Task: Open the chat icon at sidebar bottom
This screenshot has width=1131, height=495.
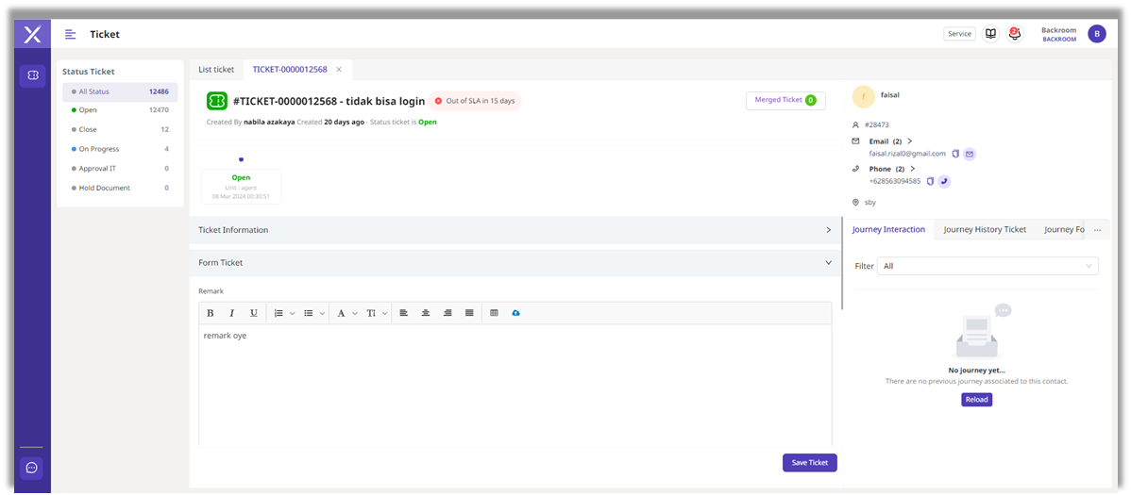Action: point(32,468)
